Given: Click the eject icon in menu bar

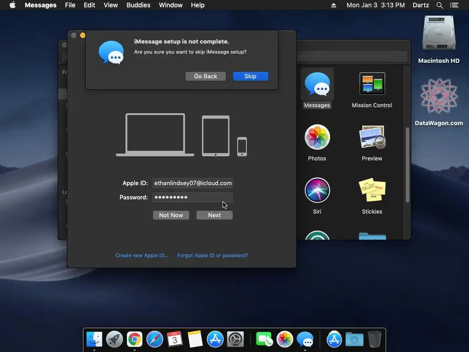Looking at the screenshot, I should click(333, 5).
